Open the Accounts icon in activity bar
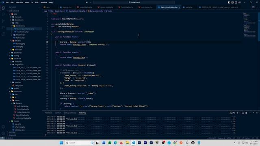This screenshot has width=260, height=146. click(x=3, y=127)
